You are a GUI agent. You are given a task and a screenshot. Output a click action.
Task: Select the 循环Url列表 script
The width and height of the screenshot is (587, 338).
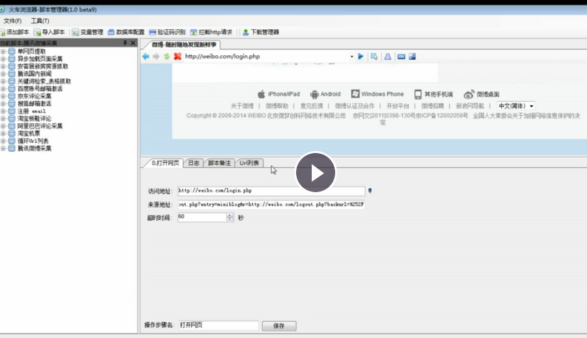tap(33, 141)
